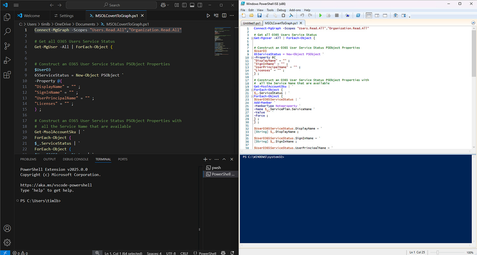The height and width of the screenshot is (255, 477).
Task: Go back using the VS Code navigation arrow
Action: tap(52, 5)
